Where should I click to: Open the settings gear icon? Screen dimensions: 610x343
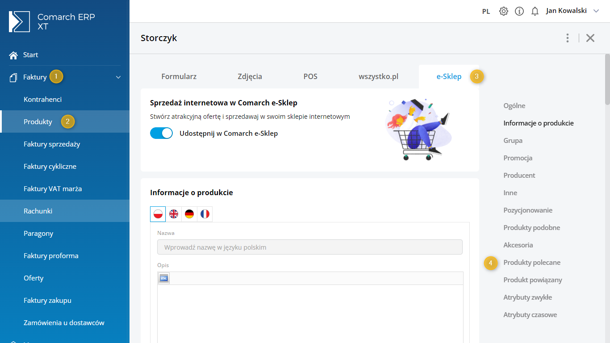click(503, 11)
